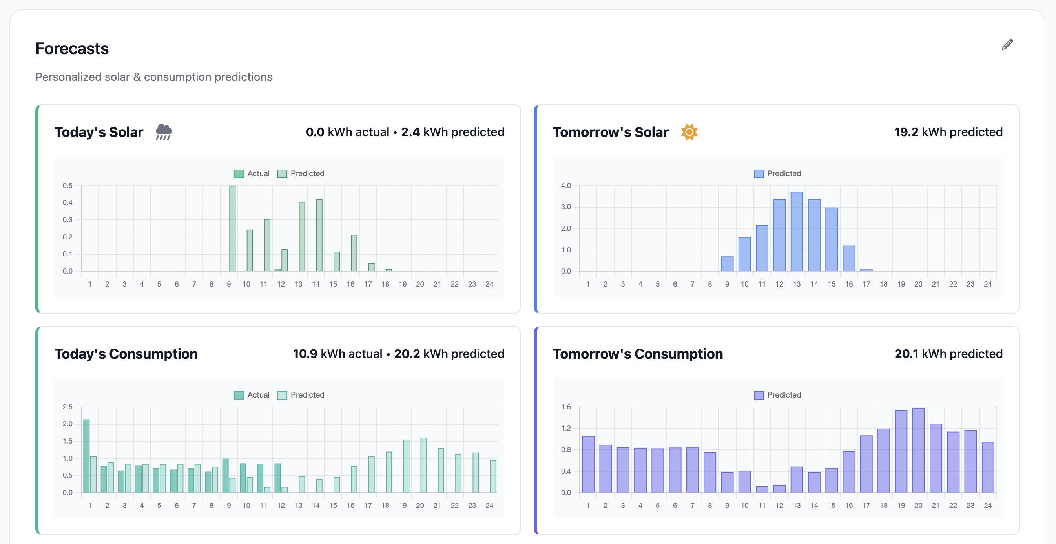This screenshot has height=544, width=1056.
Task: Select the Today's Consumption card title
Action: click(x=126, y=353)
